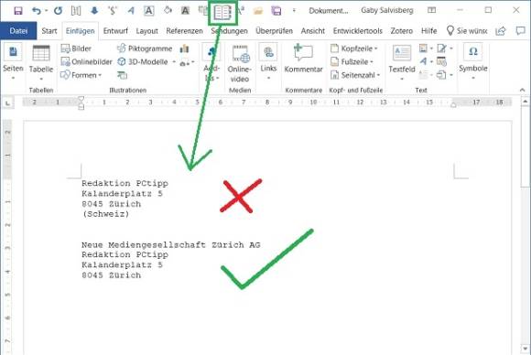Screen dimensions: 531x355
Task: Click the yellow open folder icon
Action: click(x=258, y=11)
